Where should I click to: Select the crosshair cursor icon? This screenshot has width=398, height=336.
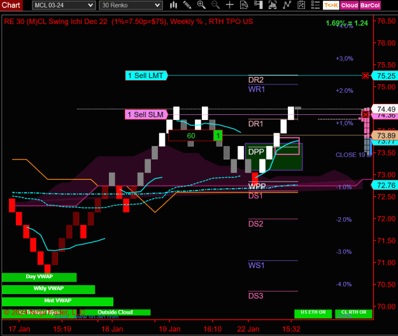pos(230,5)
